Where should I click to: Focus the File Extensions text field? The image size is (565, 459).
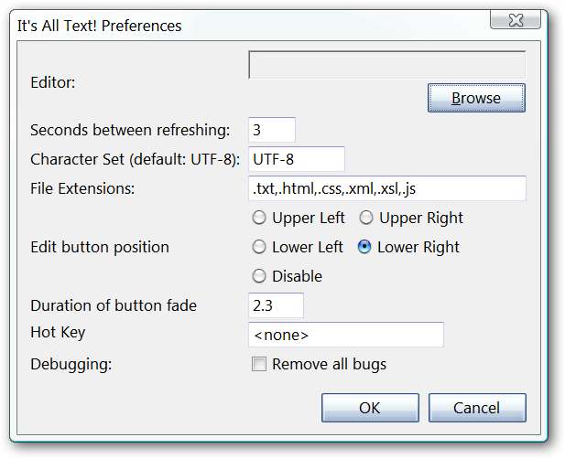pyautogui.click(x=386, y=188)
